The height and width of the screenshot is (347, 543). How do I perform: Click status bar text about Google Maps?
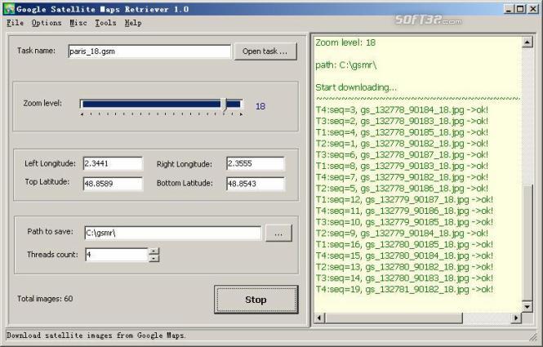pos(96,336)
